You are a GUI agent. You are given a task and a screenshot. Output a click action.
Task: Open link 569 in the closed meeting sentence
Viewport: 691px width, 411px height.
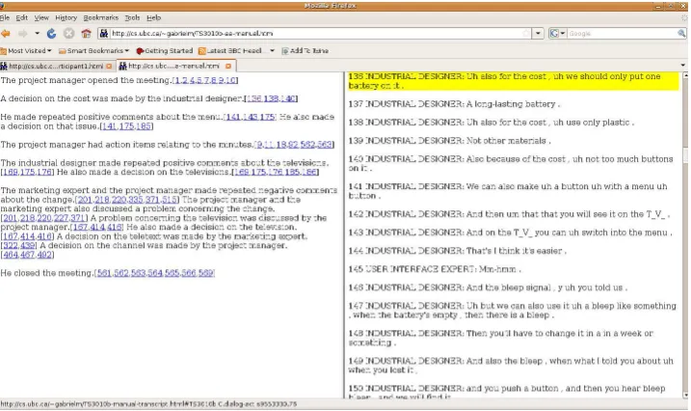(206, 273)
